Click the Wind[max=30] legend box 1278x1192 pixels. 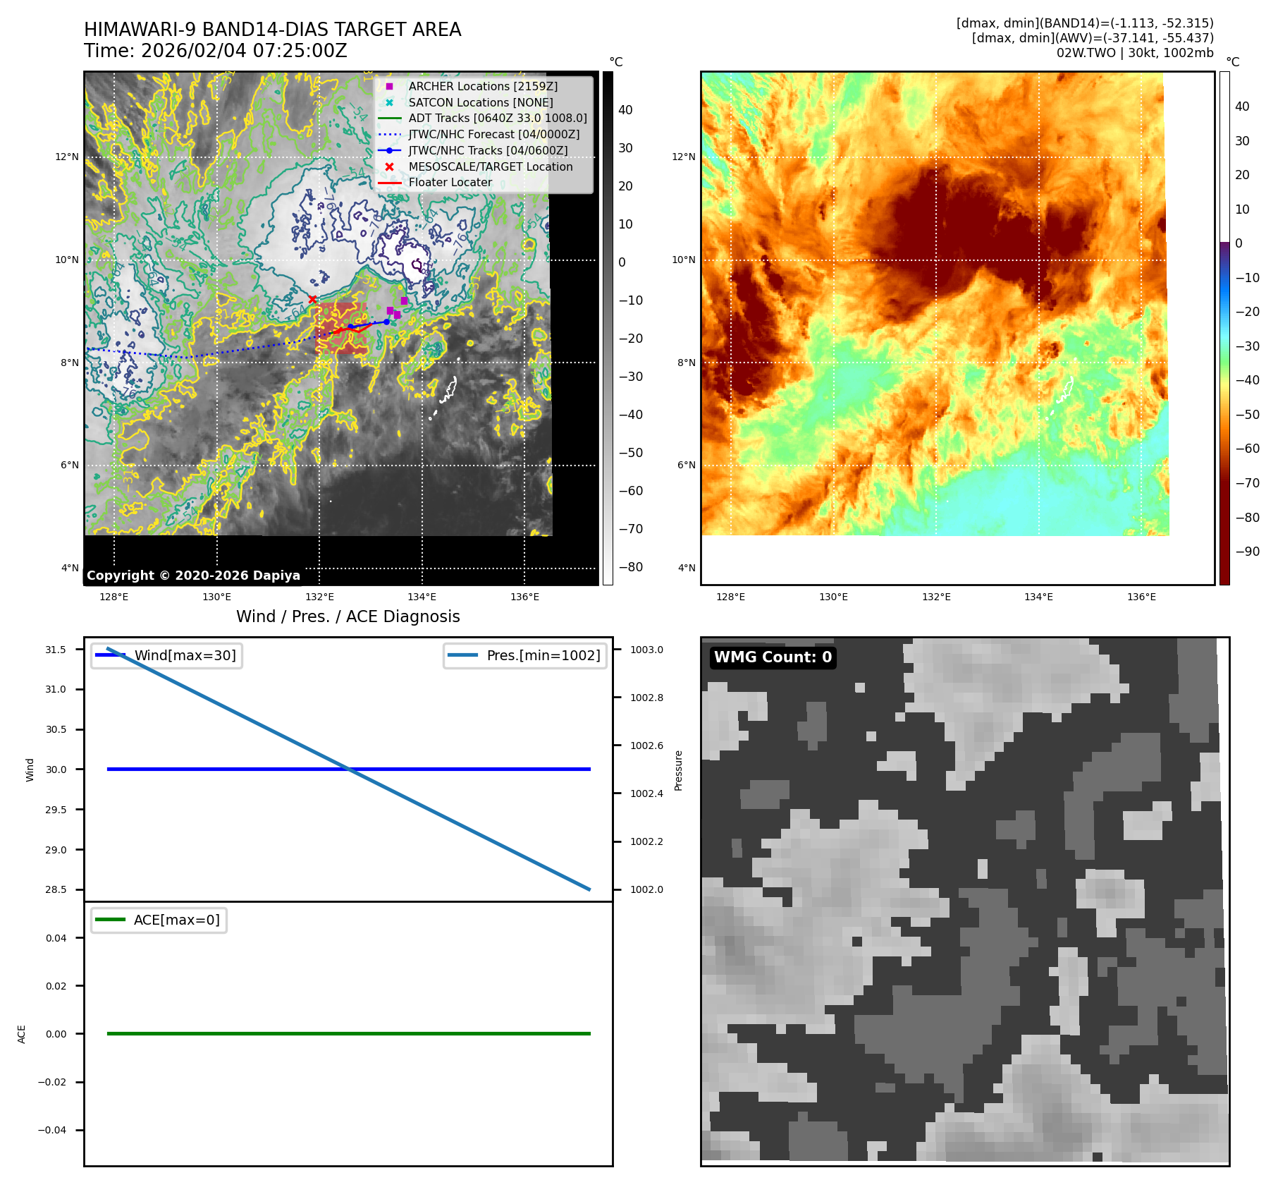click(x=167, y=656)
